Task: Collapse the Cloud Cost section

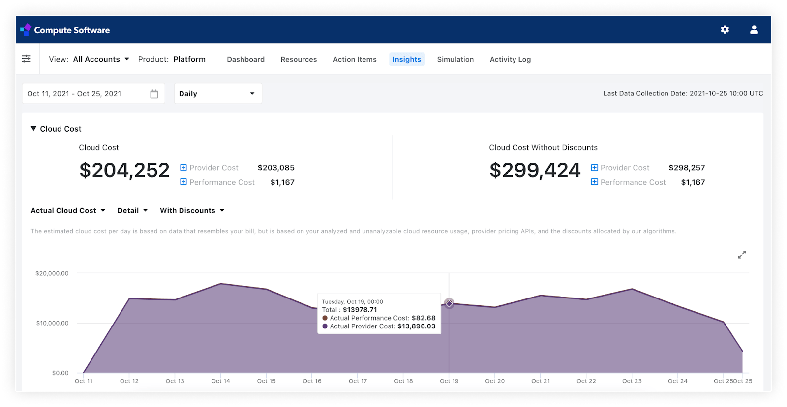Action: coord(33,129)
